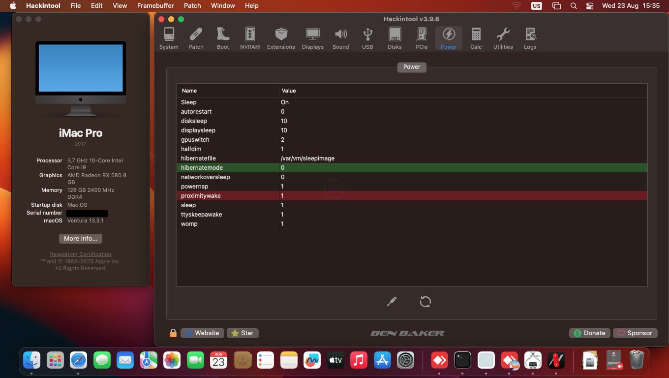Open the View menu
669x378 pixels.
pos(120,5)
